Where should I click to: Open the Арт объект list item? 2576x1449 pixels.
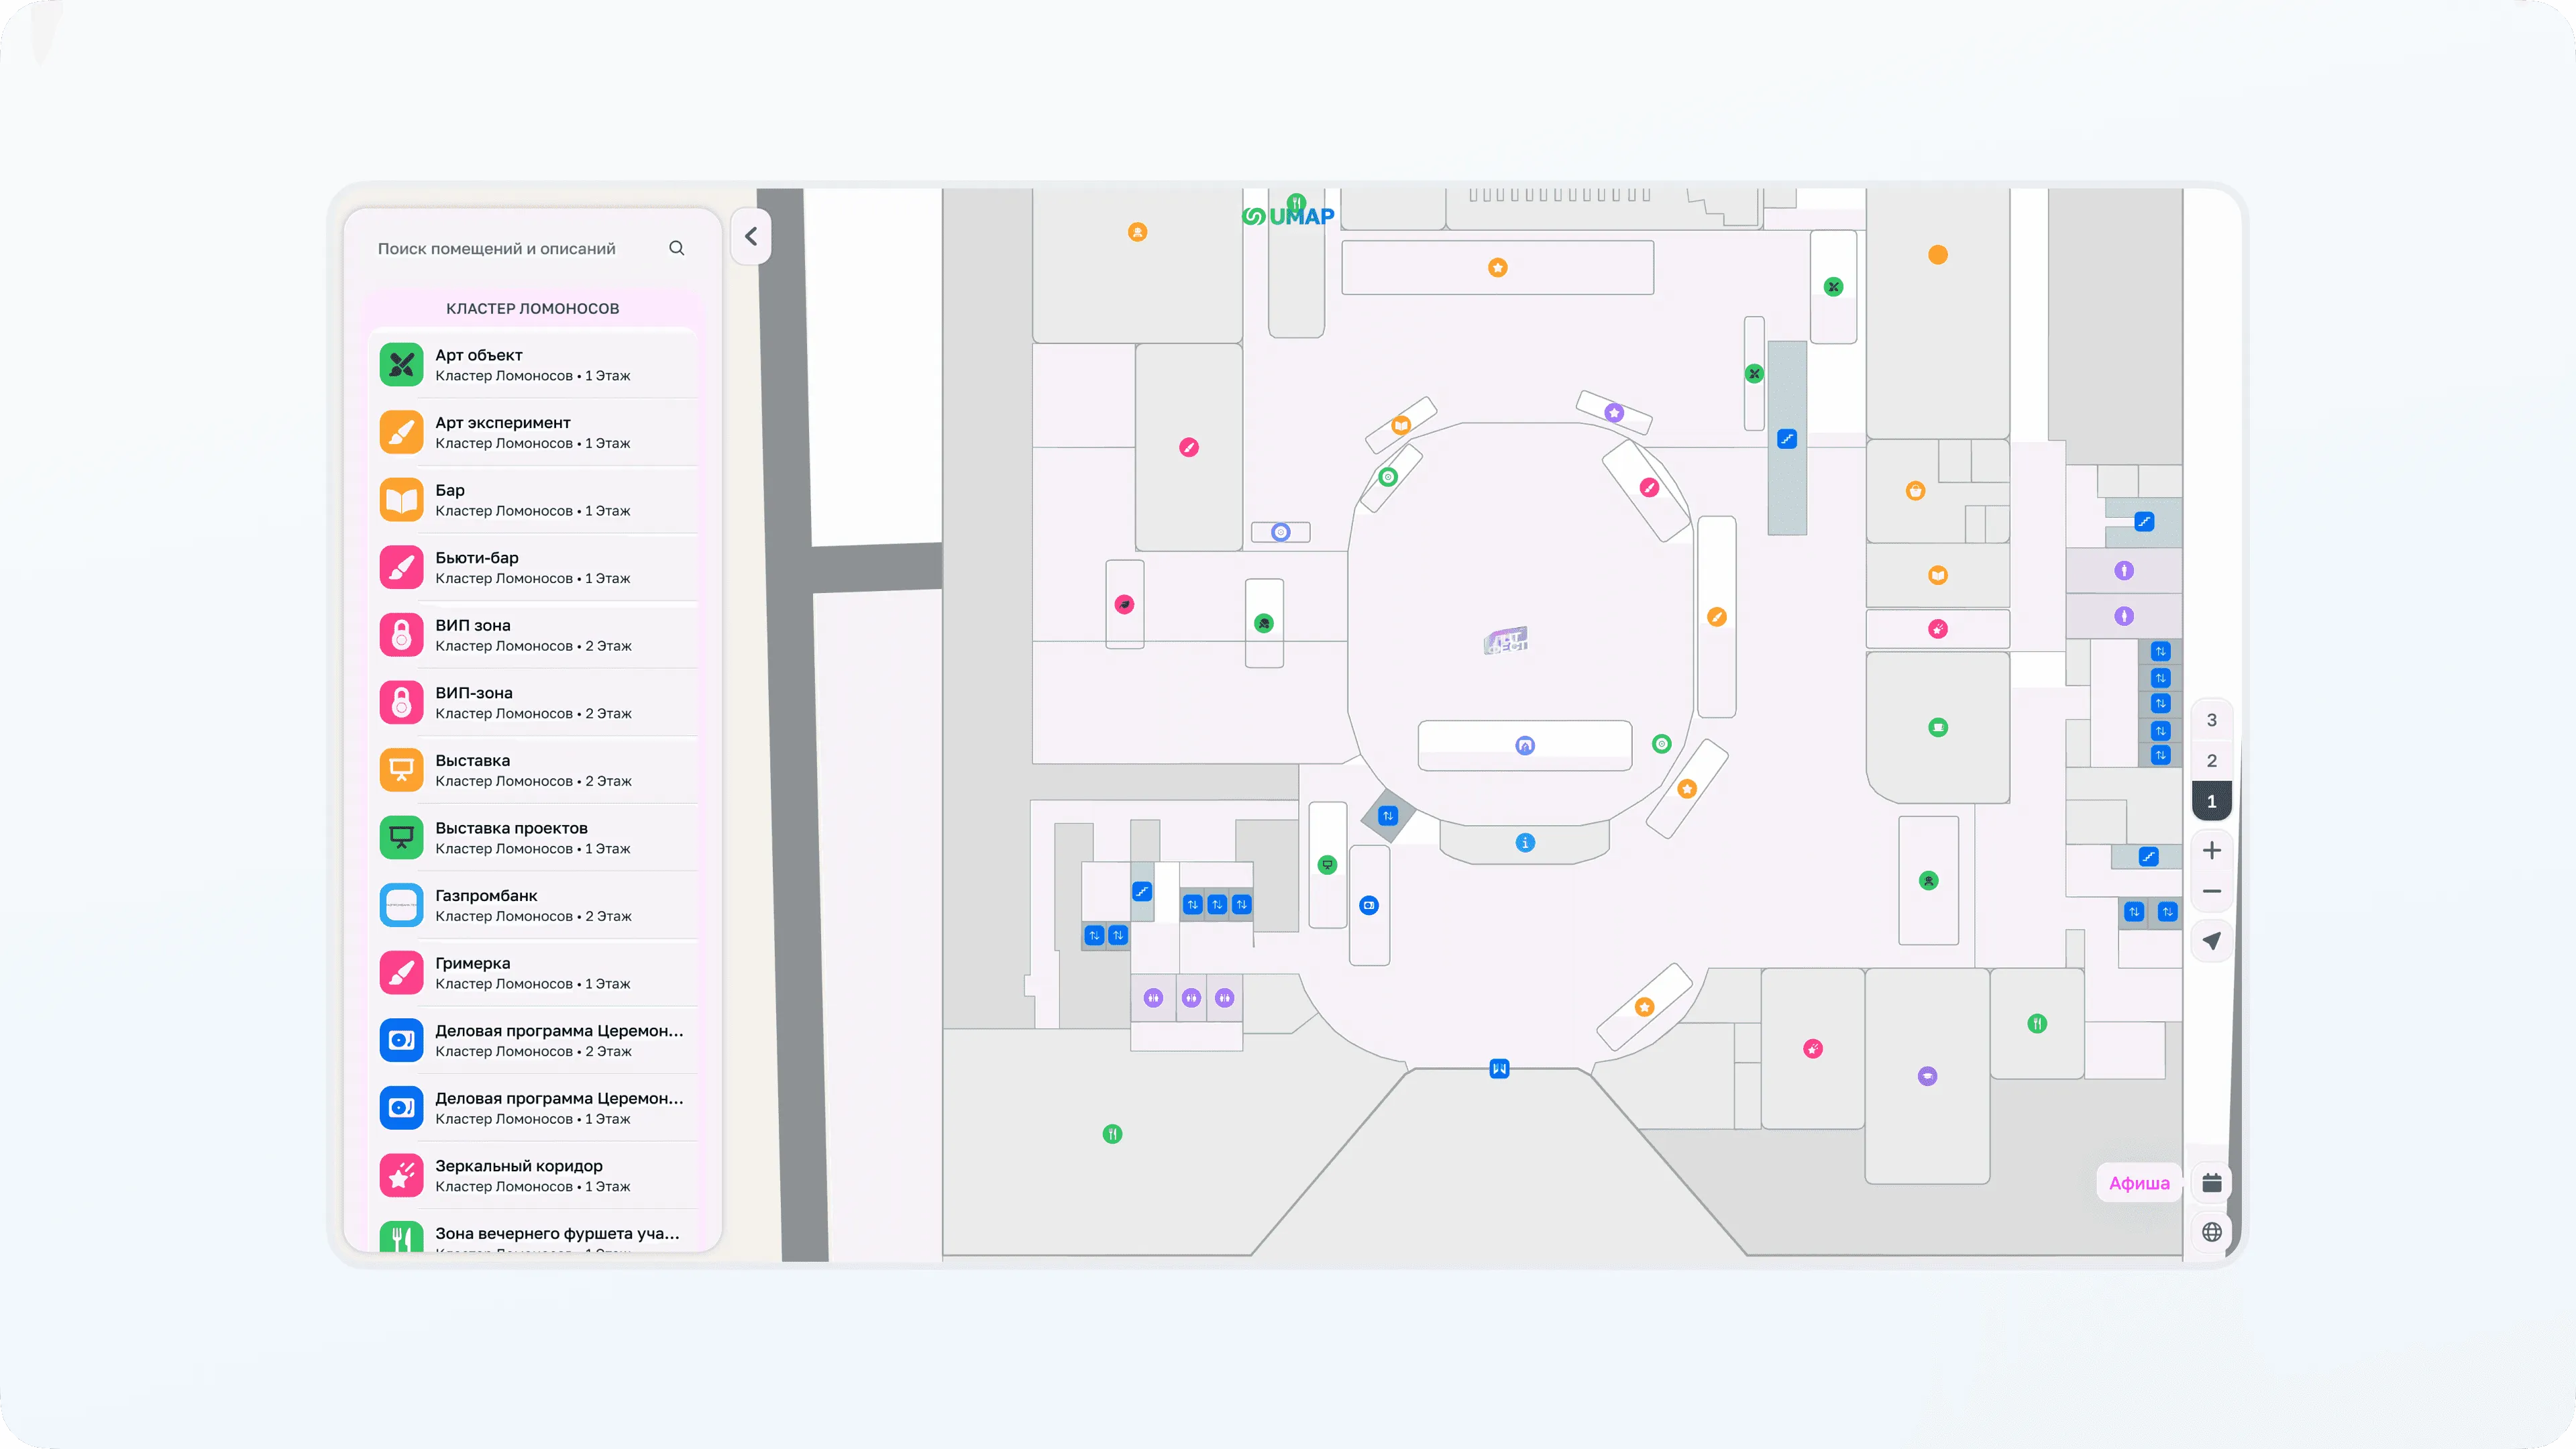click(533, 365)
